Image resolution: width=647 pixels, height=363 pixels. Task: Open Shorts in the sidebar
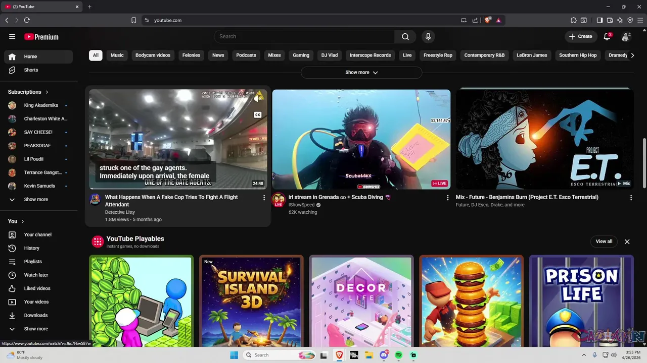click(x=38, y=70)
